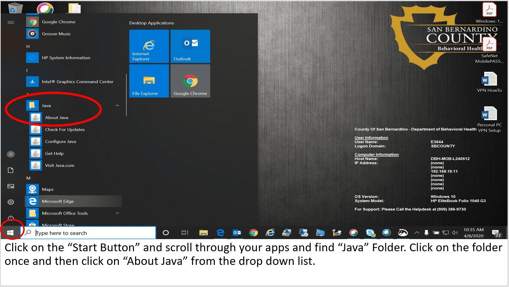The image size is (509, 287).
Task: Collapse the Java folder
Action: pos(117,106)
